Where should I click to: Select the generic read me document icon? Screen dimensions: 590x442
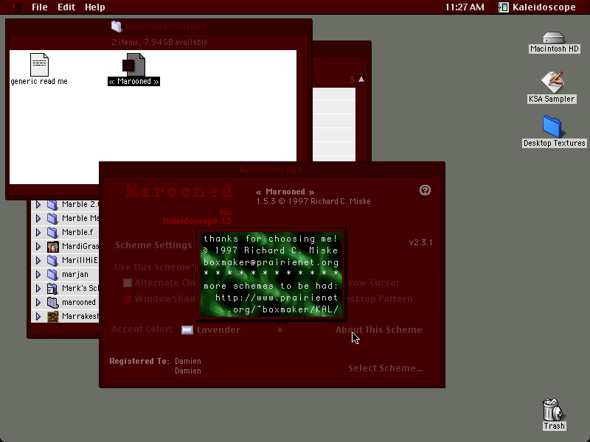[40, 65]
